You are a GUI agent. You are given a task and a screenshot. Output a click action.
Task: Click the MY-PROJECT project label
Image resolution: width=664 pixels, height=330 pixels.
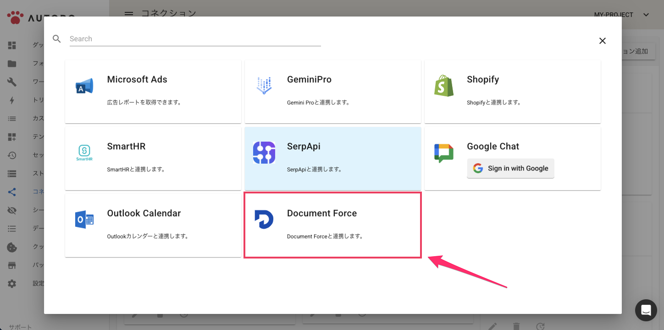pyautogui.click(x=614, y=15)
